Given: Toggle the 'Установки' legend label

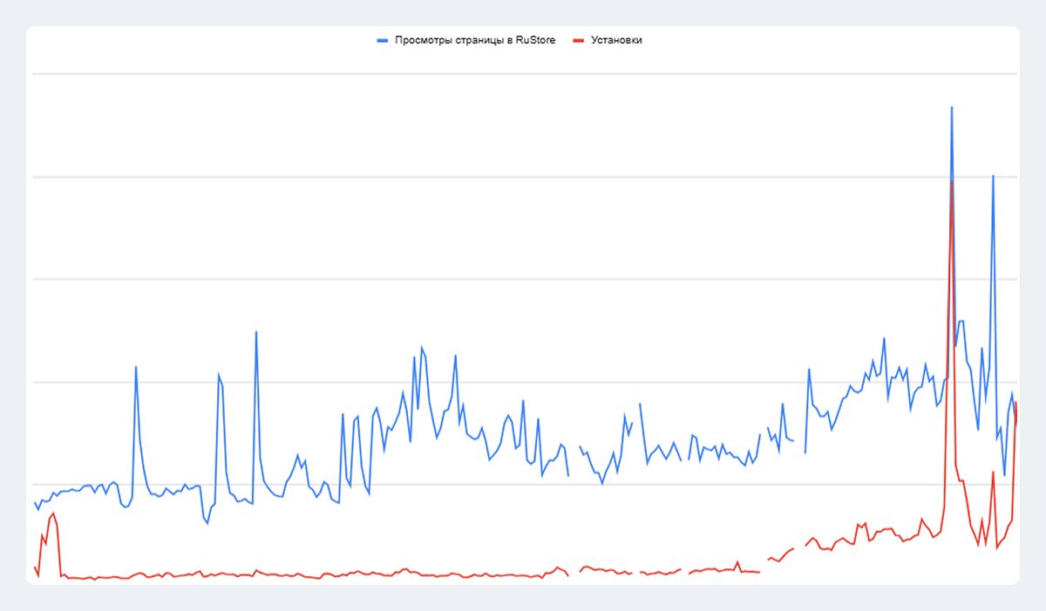Looking at the screenshot, I should click(616, 40).
